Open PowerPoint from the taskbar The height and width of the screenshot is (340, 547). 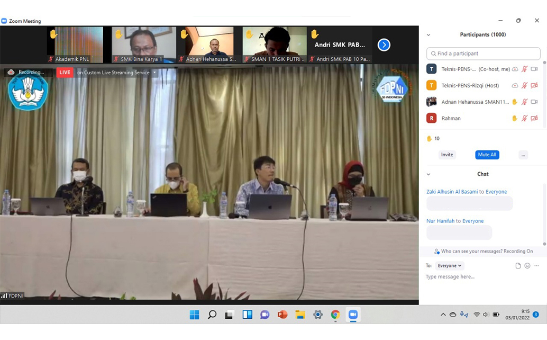(x=282, y=315)
